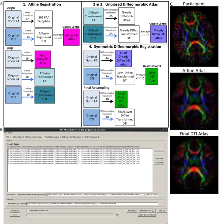Image resolution: width=220 pixels, height=224 pixels.
Task: Open the Final QC view
Action: (x=162, y=211)
